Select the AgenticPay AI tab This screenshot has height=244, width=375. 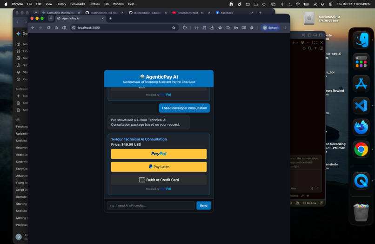pos(80,18)
